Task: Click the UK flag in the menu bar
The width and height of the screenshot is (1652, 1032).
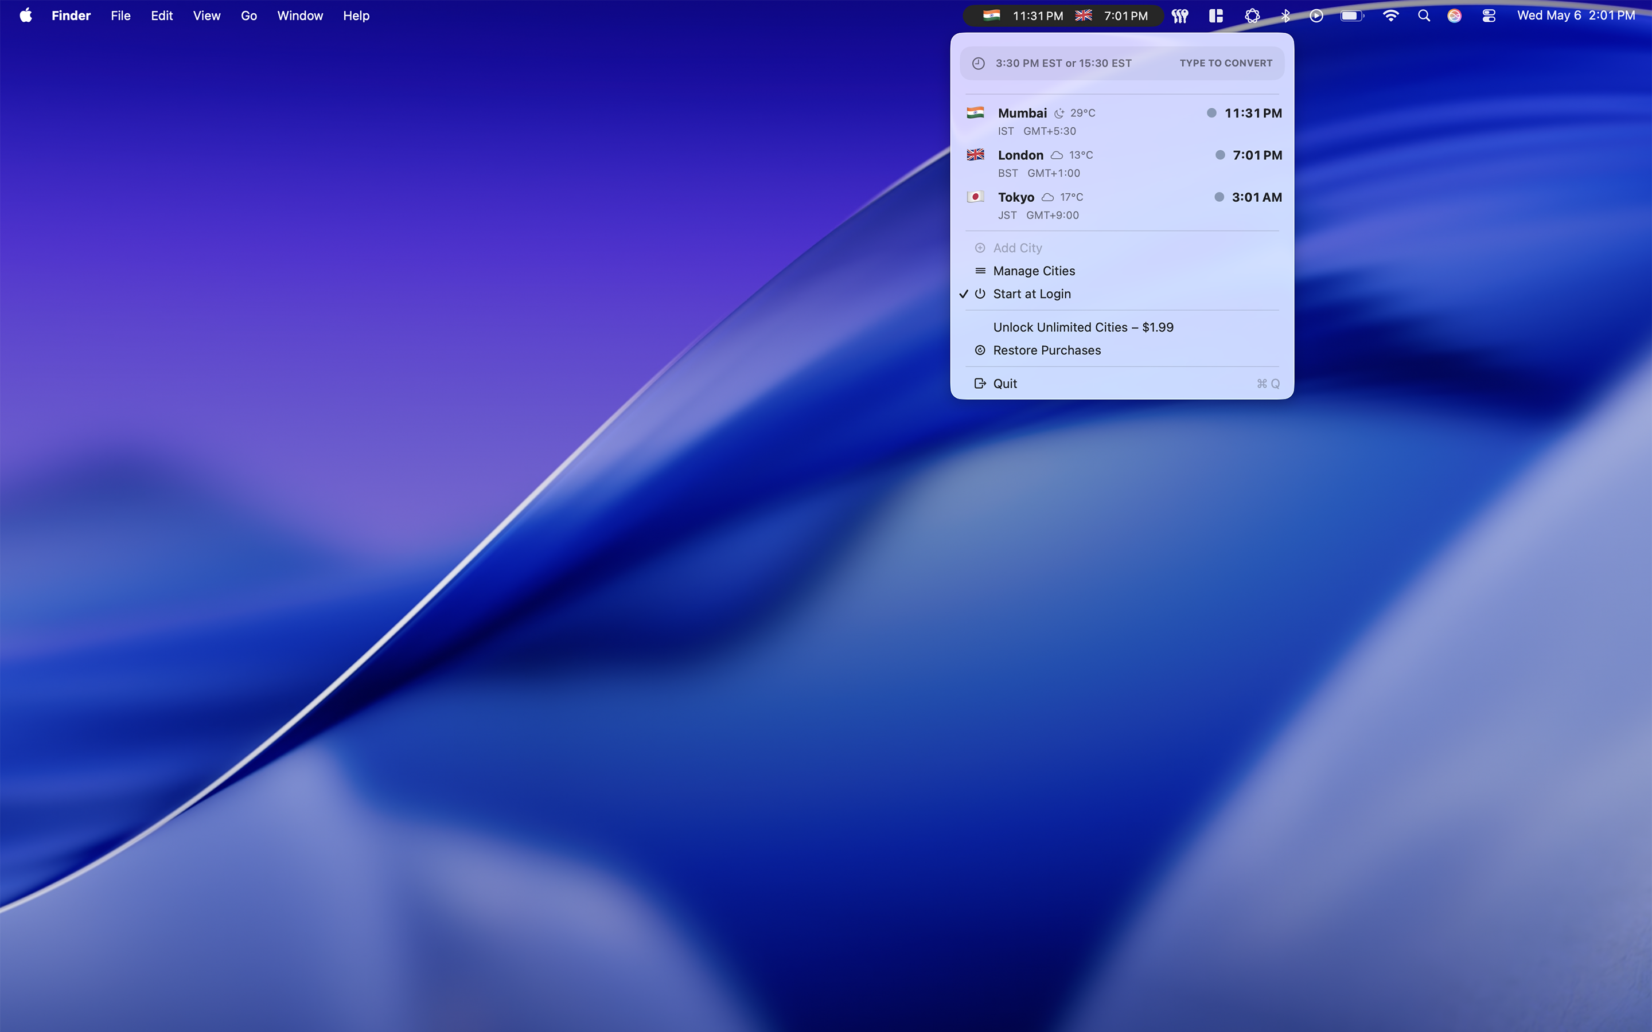Action: 1084,15
